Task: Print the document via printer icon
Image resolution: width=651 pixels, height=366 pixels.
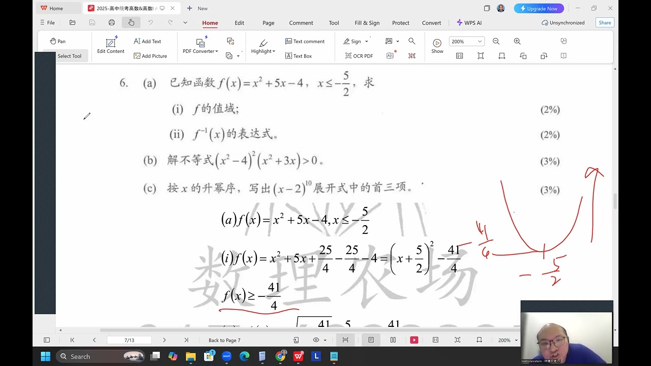Action: (111, 22)
